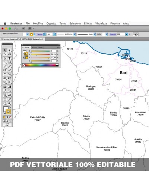The width and height of the screenshot is (149, 193).
Task: Set toolbox paint mode to Color
Action: pyautogui.click(x=4, y=117)
